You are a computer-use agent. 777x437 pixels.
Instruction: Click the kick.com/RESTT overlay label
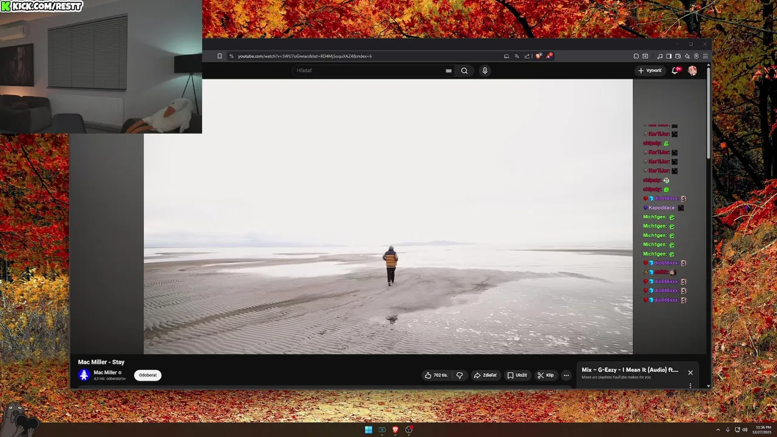pyautogui.click(x=41, y=7)
